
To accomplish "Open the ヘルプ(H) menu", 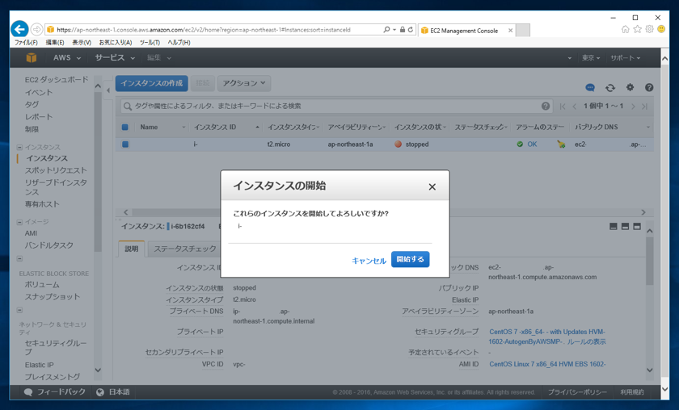I will [x=179, y=43].
